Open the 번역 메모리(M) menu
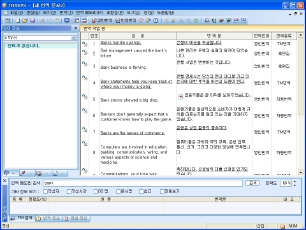Image resolution: width=306 pixels, height=230 pixels. point(89,13)
